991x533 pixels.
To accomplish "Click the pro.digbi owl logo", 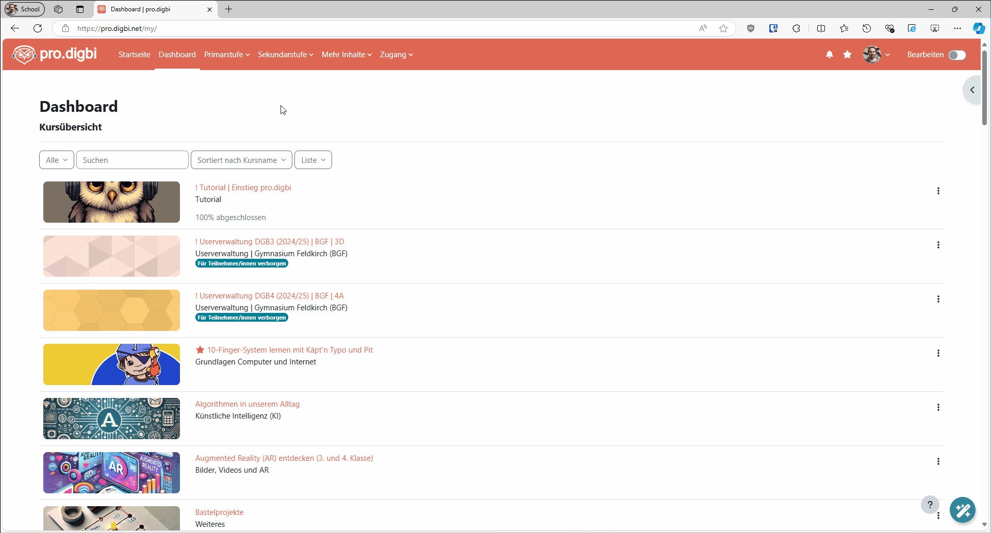I will click(x=24, y=54).
